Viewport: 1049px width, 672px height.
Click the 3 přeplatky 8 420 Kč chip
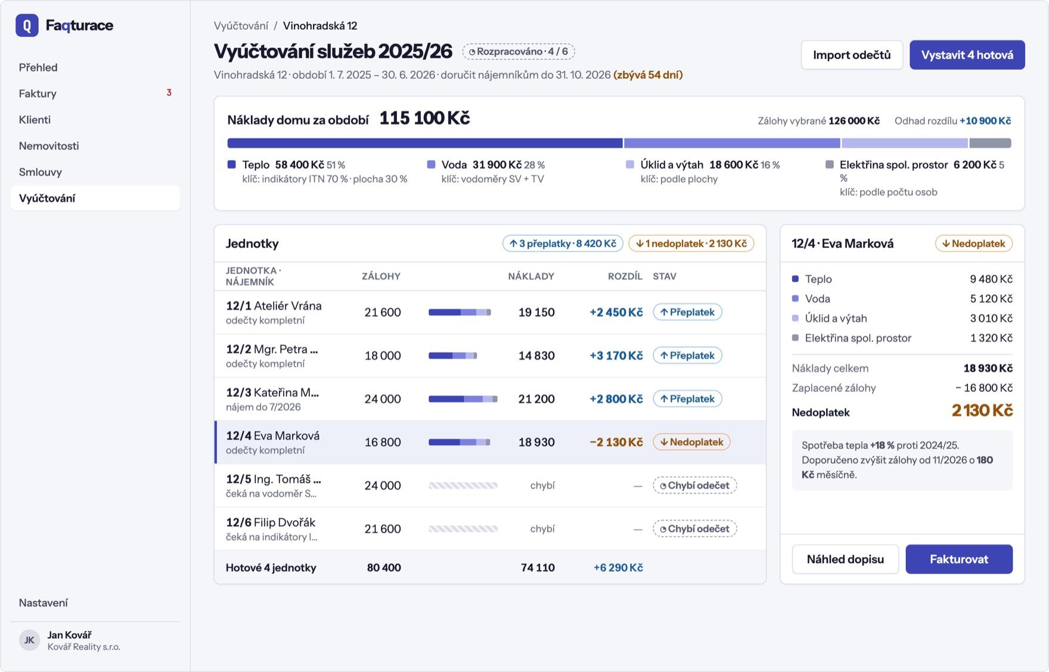tap(563, 244)
